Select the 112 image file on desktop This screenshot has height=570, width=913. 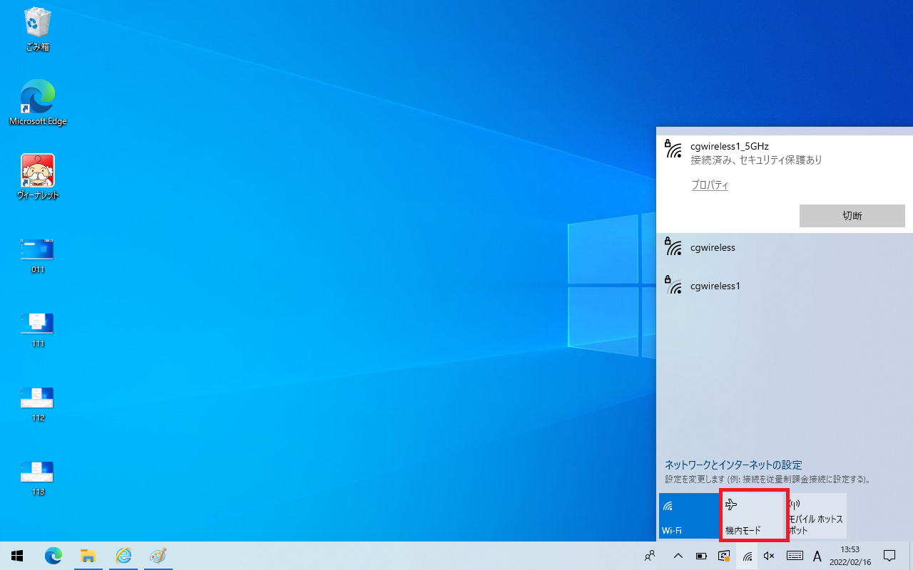[x=38, y=405]
